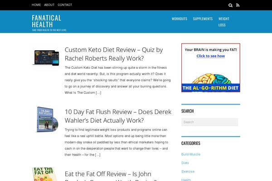Open the Exercise category
Screen dimensions: 272x181
coord(188,171)
